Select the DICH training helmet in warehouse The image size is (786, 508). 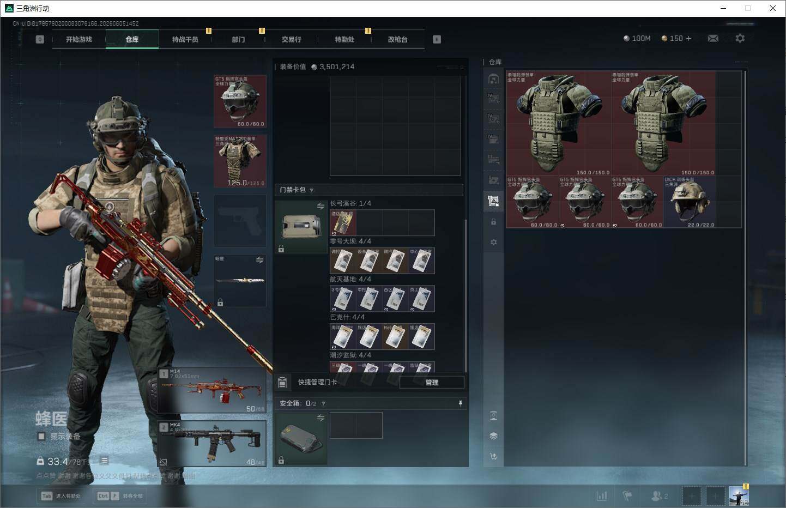(x=690, y=202)
